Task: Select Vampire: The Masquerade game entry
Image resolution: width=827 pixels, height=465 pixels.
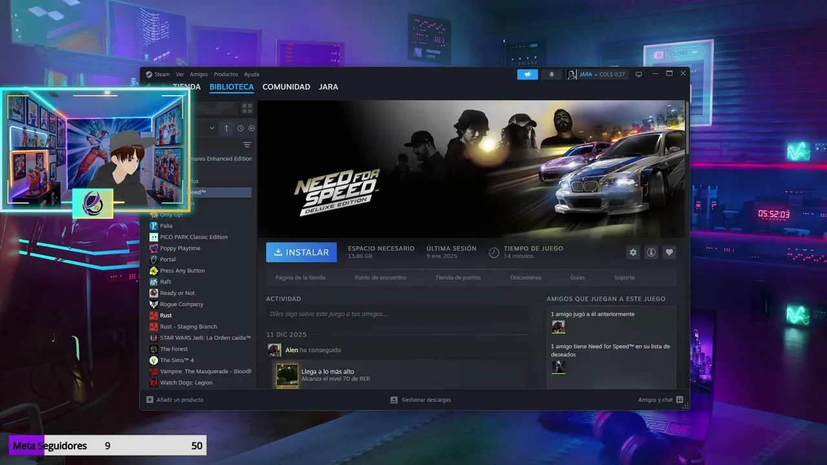Action: point(206,371)
